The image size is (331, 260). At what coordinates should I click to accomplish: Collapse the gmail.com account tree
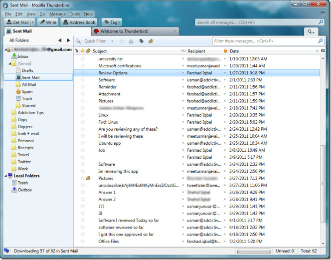coord(5,49)
